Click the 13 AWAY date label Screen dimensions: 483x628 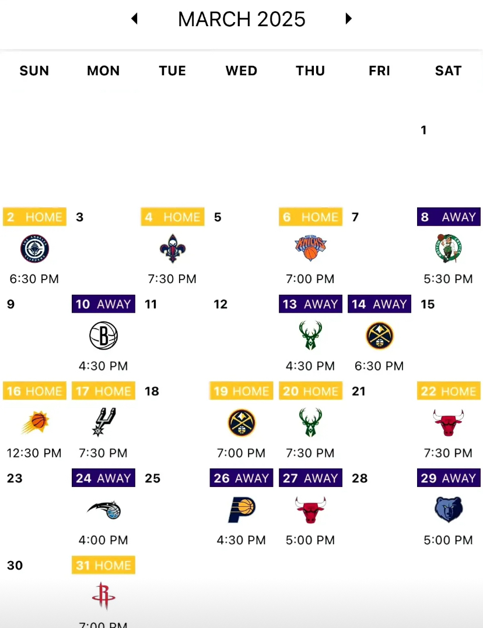click(310, 304)
